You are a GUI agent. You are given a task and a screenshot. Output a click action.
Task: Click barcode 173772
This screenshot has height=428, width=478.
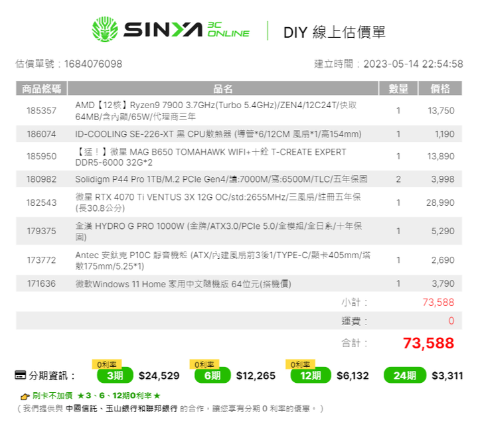pyautogui.click(x=41, y=260)
